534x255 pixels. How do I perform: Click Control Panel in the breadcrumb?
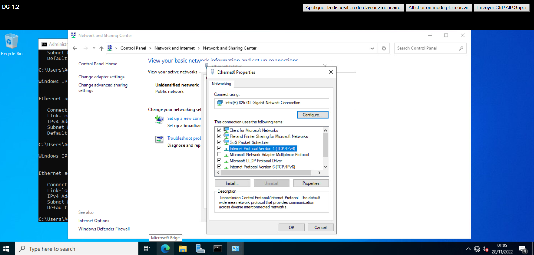pos(133,48)
